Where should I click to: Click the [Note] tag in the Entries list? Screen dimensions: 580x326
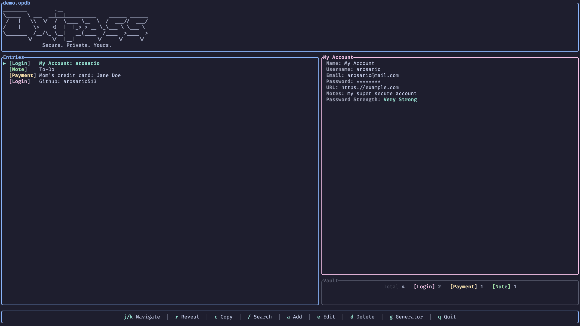pyautogui.click(x=18, y=69)
